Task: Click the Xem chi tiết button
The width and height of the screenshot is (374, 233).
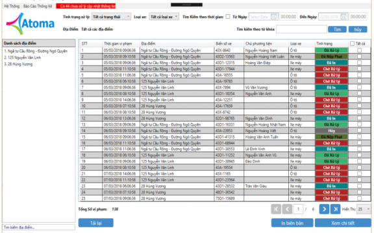Action: point(343,223)
